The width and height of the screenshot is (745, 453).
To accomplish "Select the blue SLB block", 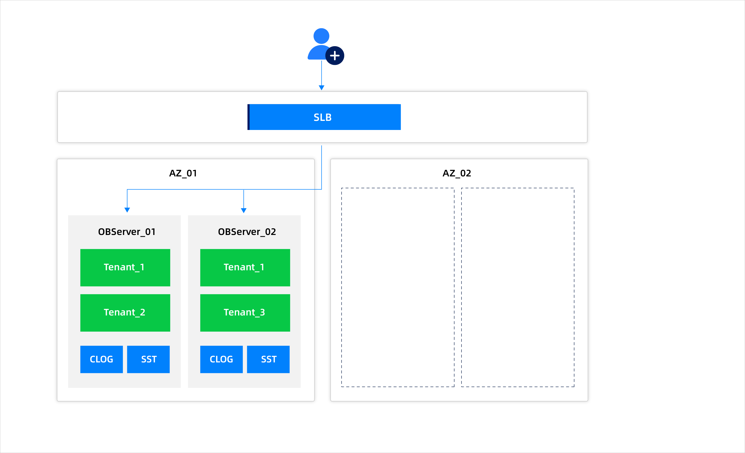I will [x=324, y=117].
